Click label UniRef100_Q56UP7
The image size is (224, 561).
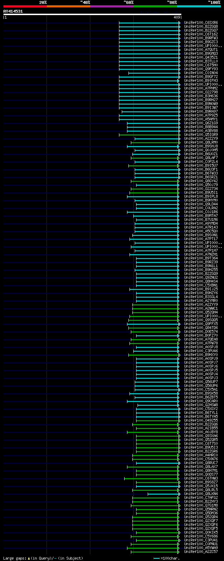point(201,382)
